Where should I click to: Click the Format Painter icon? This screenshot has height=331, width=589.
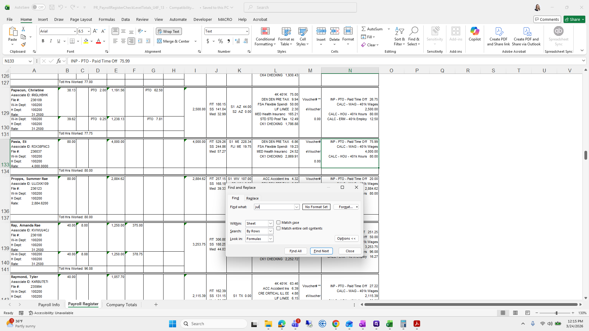23,45
